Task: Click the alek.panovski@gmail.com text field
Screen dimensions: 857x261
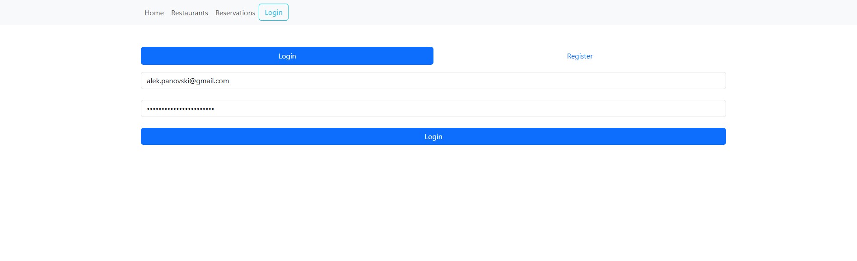Action: 433,81
